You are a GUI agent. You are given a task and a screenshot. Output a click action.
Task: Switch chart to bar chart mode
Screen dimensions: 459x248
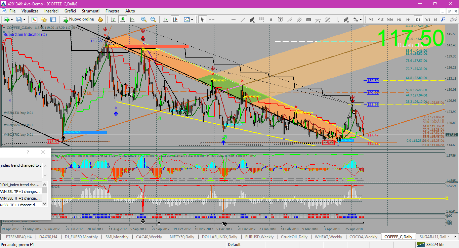(x=113, y=19)
